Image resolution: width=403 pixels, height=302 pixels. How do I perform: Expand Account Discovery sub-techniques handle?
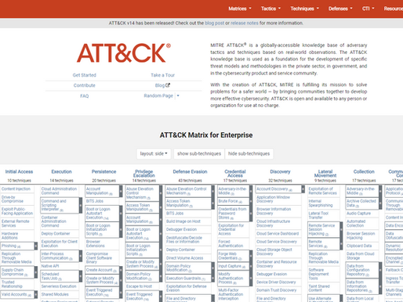(x=303, y=189)
